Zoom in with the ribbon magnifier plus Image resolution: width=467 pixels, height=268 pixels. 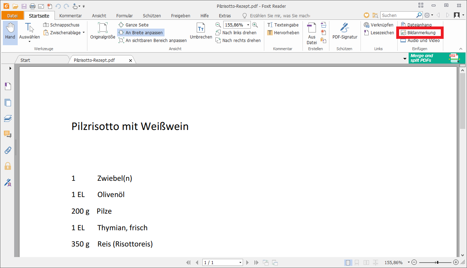pos(255,25)
